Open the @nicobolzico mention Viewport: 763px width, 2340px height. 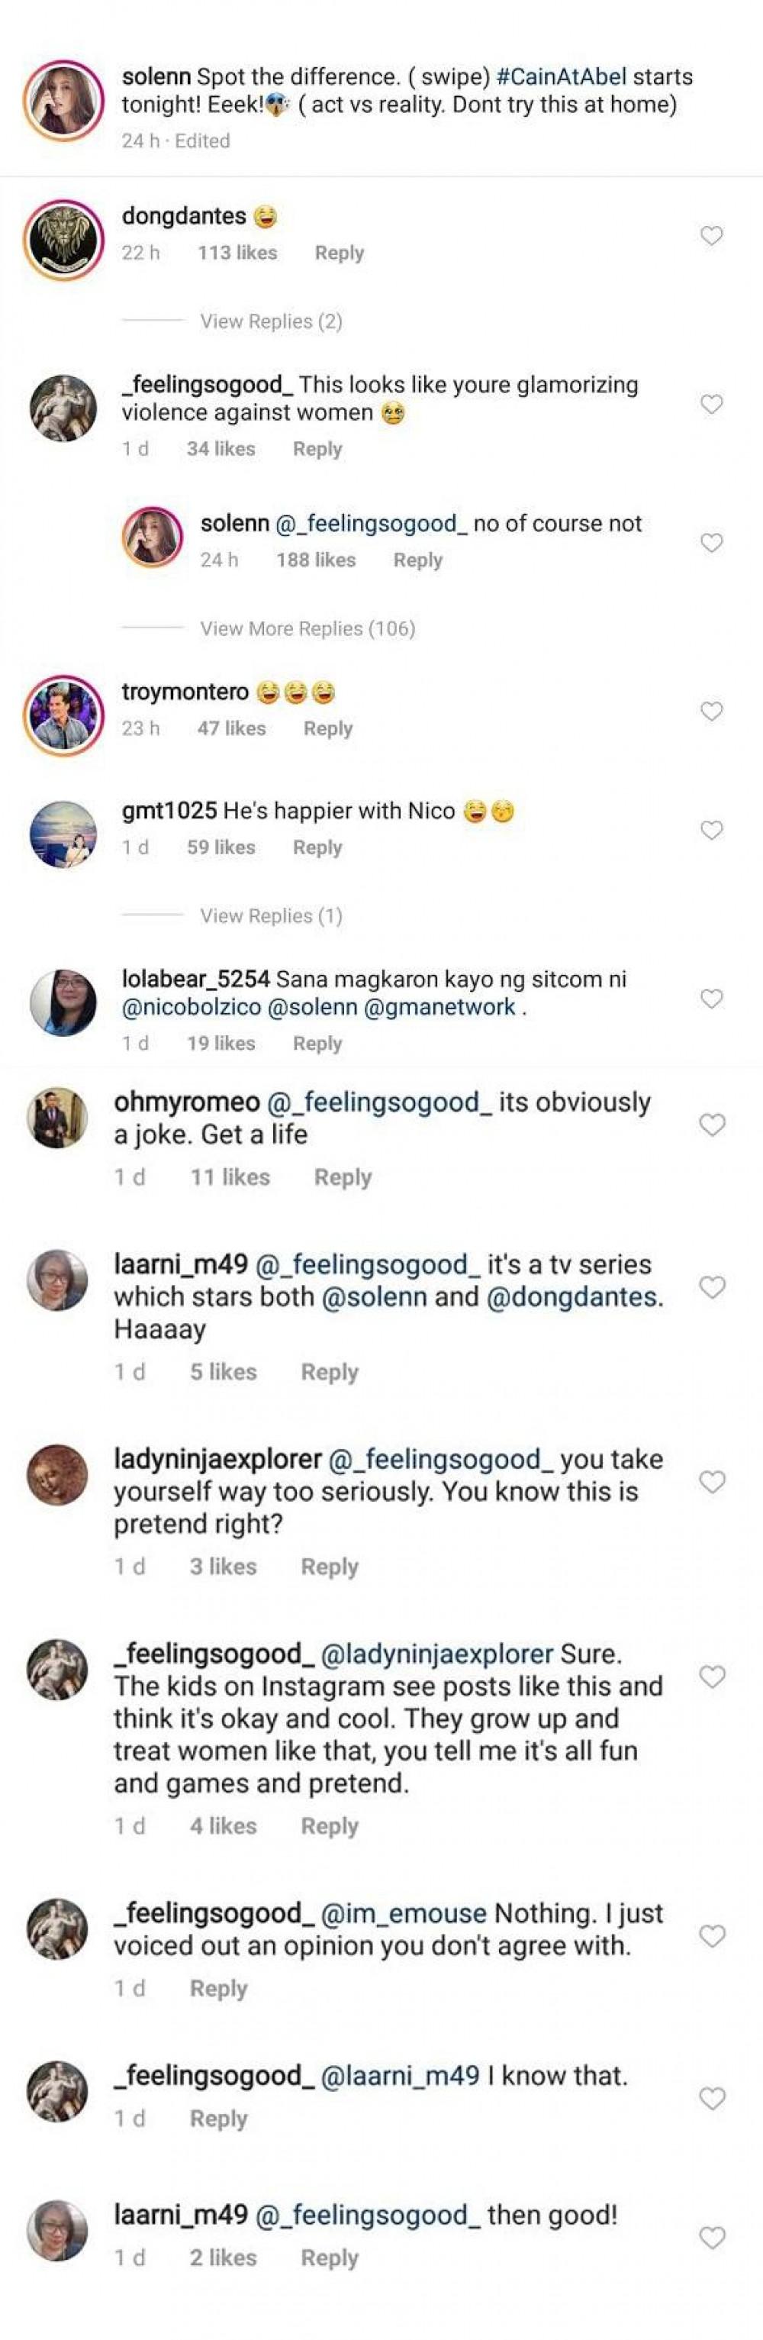click(x=192, y=1008)
